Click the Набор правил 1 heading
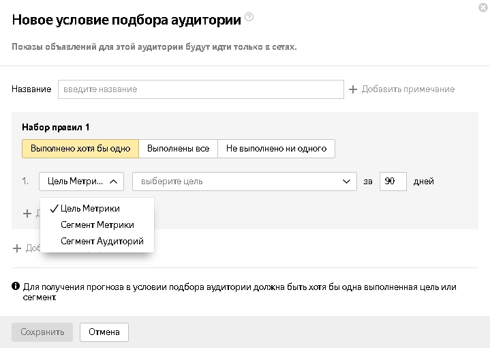 pyautogui.click(x=56, y=128)
